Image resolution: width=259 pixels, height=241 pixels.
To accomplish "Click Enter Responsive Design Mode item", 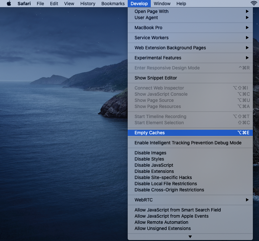I will tap(190, 68).
